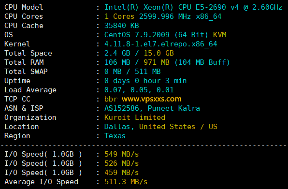
Task: Click the Texas region value
Action: [x=115, y=136]
